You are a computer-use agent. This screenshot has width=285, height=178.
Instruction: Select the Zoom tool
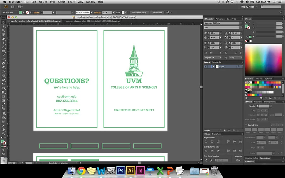3,134
